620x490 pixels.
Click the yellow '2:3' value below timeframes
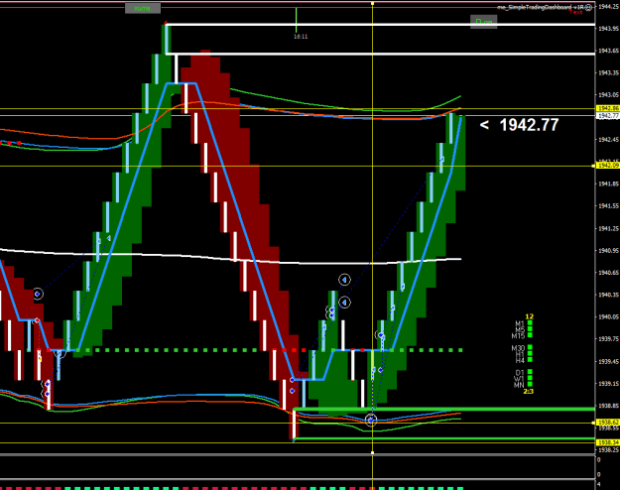529,391
